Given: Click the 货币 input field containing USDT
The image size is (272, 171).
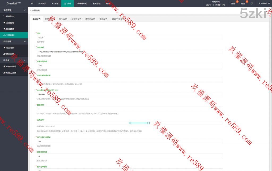Looking at the screenshot, I should (130, 38).
